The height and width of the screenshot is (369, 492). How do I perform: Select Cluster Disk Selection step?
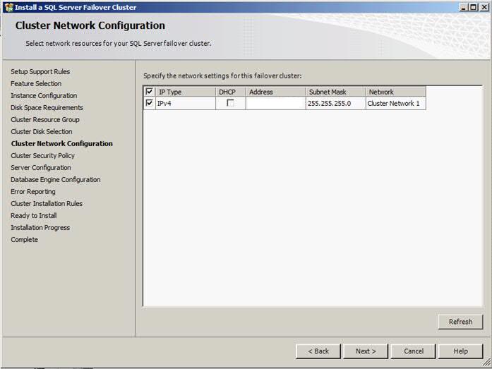coord(42,131)
